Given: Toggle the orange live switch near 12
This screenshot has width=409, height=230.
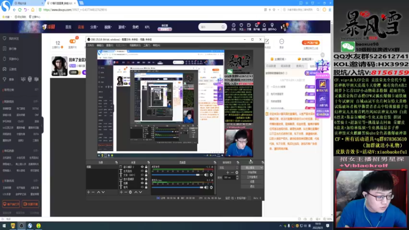Looking at the screenshot, I should (73, 41).
